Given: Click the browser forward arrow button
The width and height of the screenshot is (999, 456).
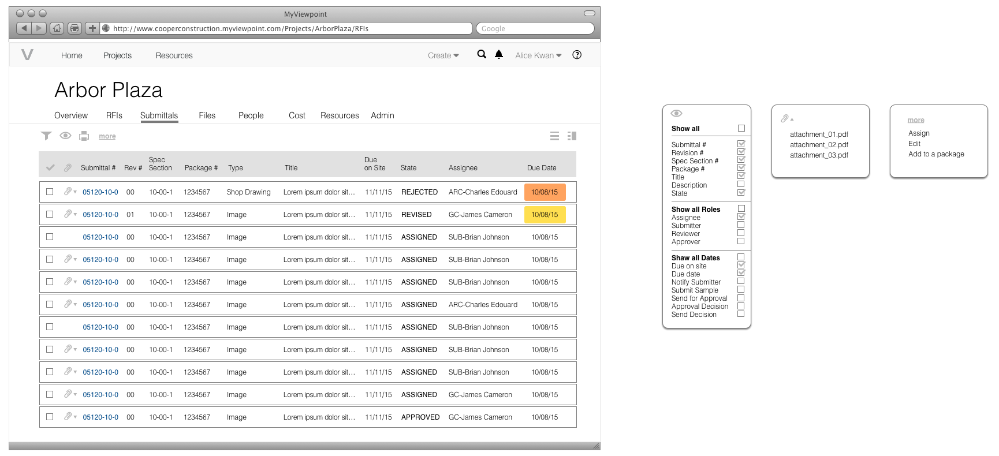Looking at the screenshot, I should pos(39,28).
